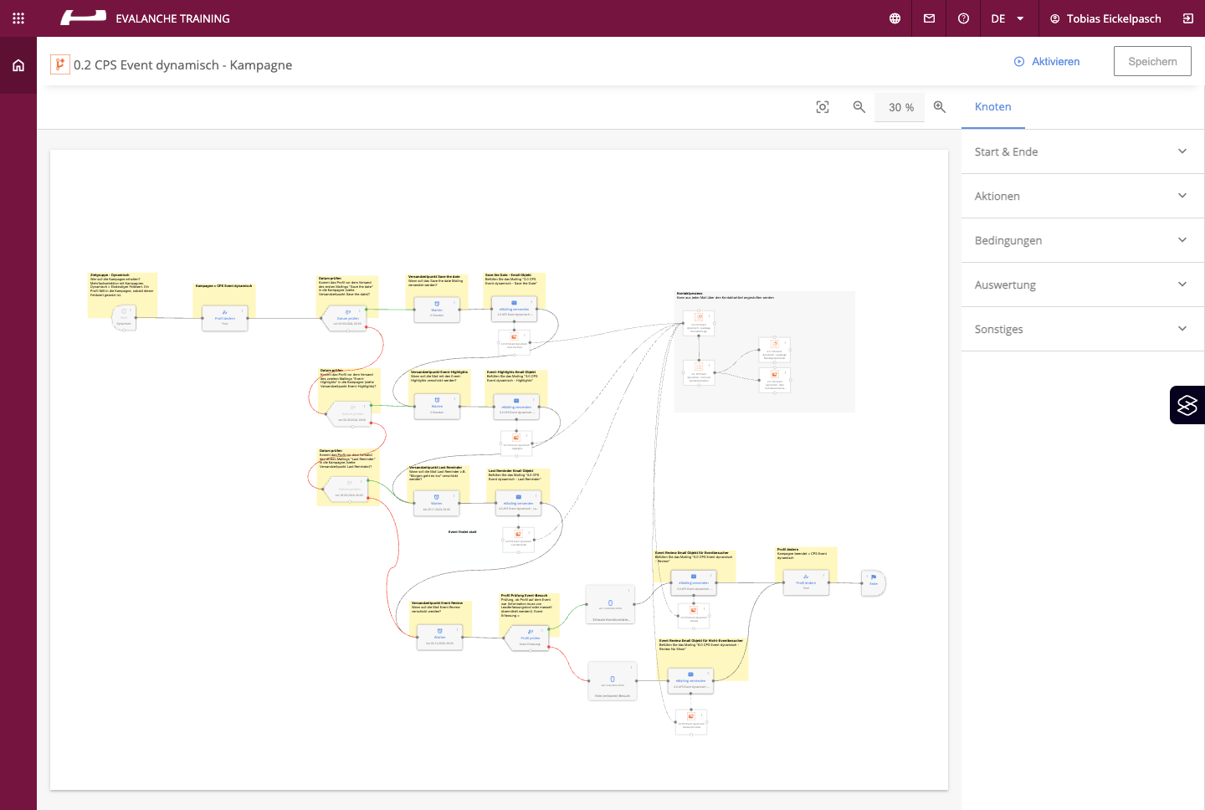Open the mail inbox icon
This screenshot has width=1205, height=810.
point(929,18)
